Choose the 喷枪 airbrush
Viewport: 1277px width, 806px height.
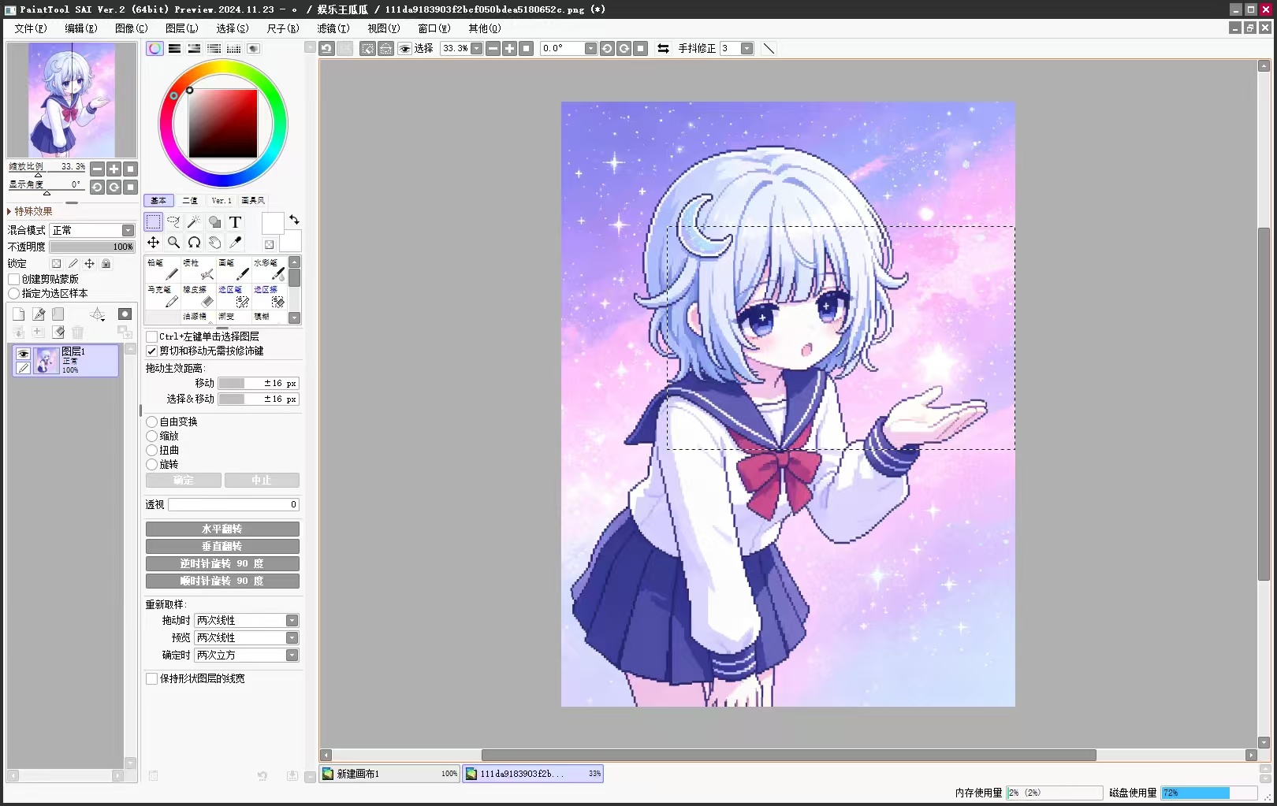198,269
